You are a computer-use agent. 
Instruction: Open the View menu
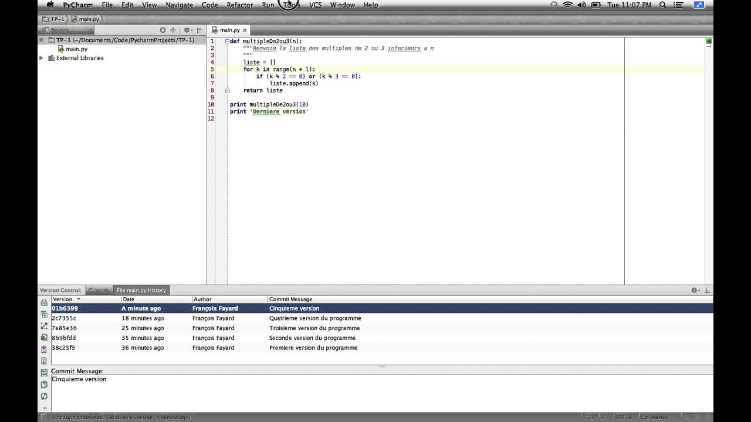(x=150, y=5)
